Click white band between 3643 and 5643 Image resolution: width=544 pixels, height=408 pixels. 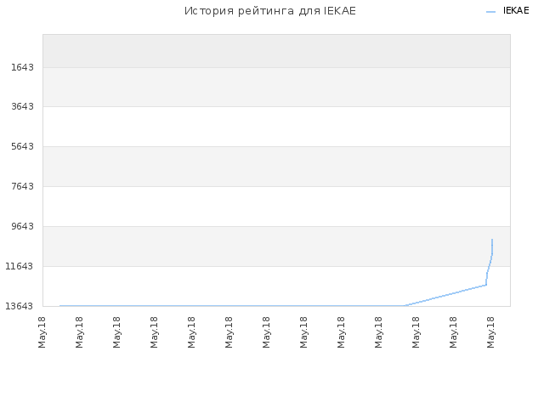pyautogui.click(x=276, y=127)
